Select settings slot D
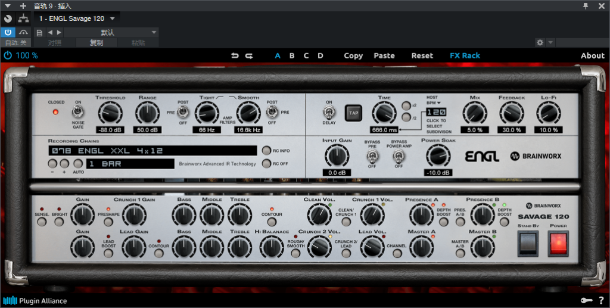Viewport: 610px width, 308px height. click(x=320, y=55)
